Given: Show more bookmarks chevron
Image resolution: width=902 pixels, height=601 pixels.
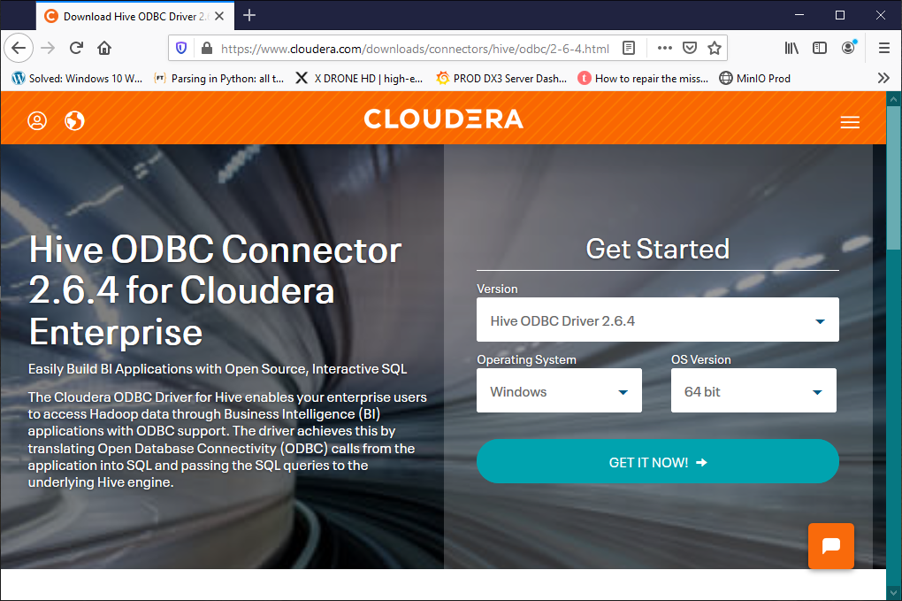Looking at the screenshot, I should [x=883, y=78].
